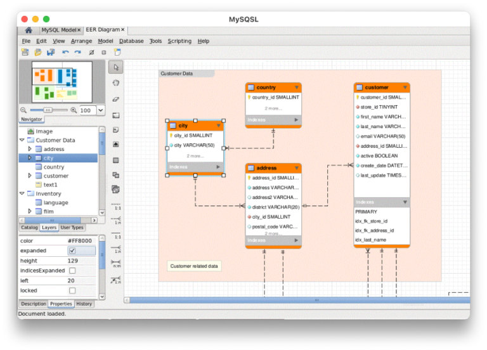Collapse Indexes section of customer table
Viewport: 487px width, 350px height.
(x=405, y=202)
